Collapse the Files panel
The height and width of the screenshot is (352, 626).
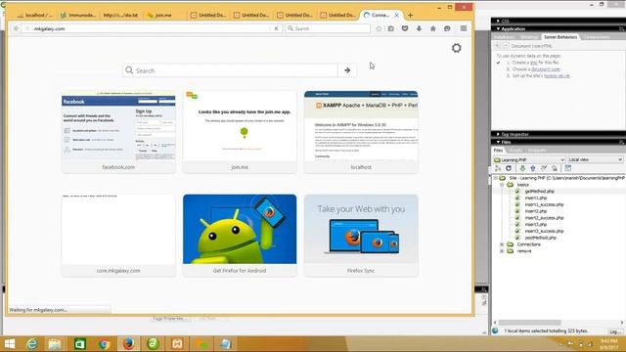(x=498, y=142)
